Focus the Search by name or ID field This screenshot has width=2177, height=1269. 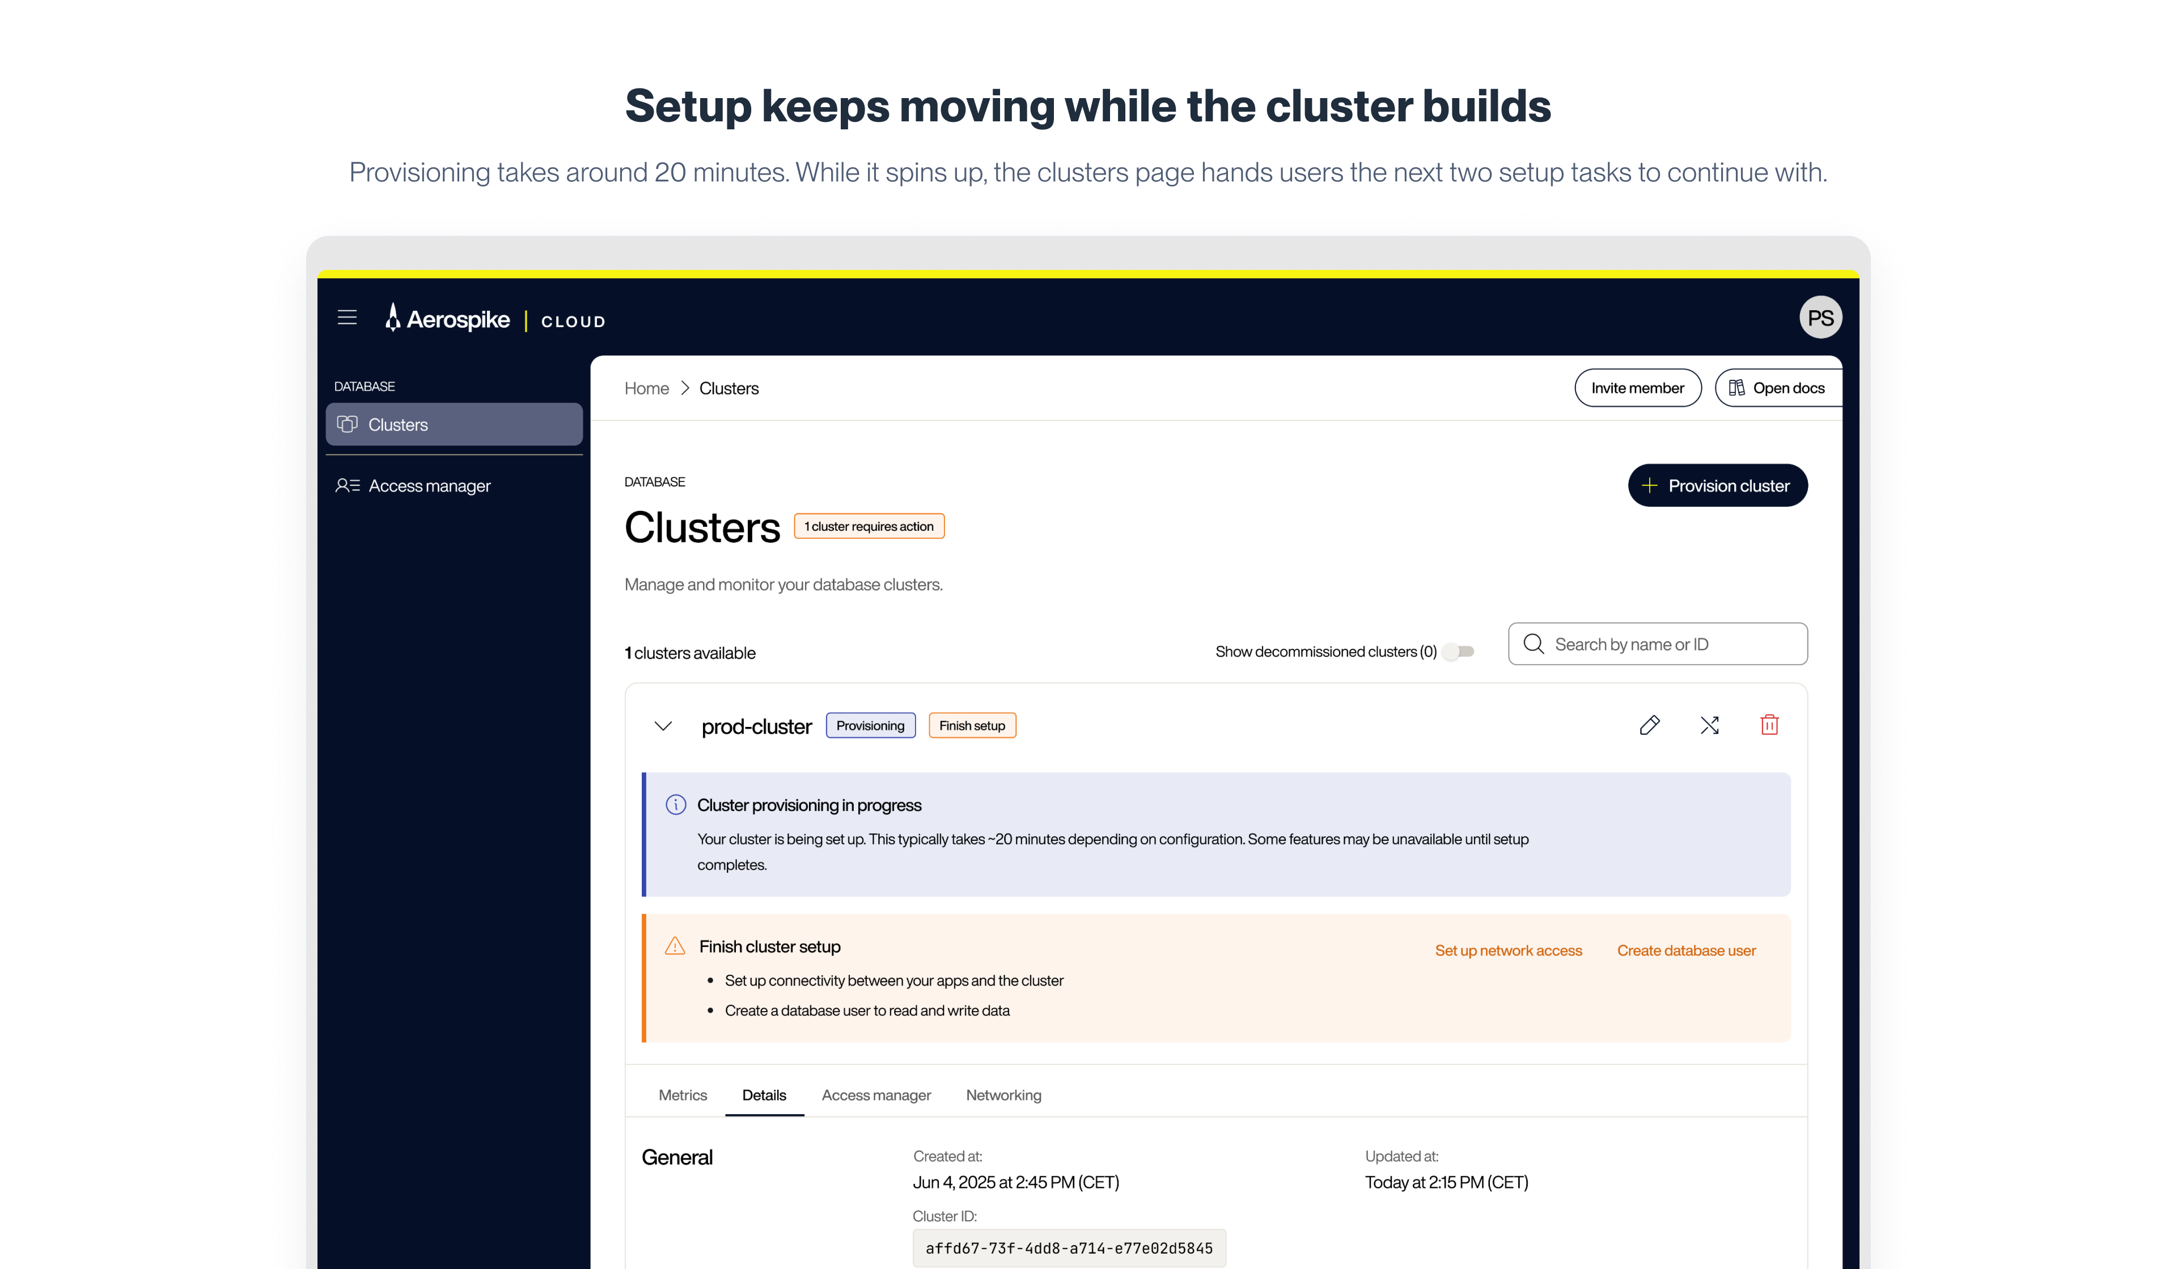1658,645
